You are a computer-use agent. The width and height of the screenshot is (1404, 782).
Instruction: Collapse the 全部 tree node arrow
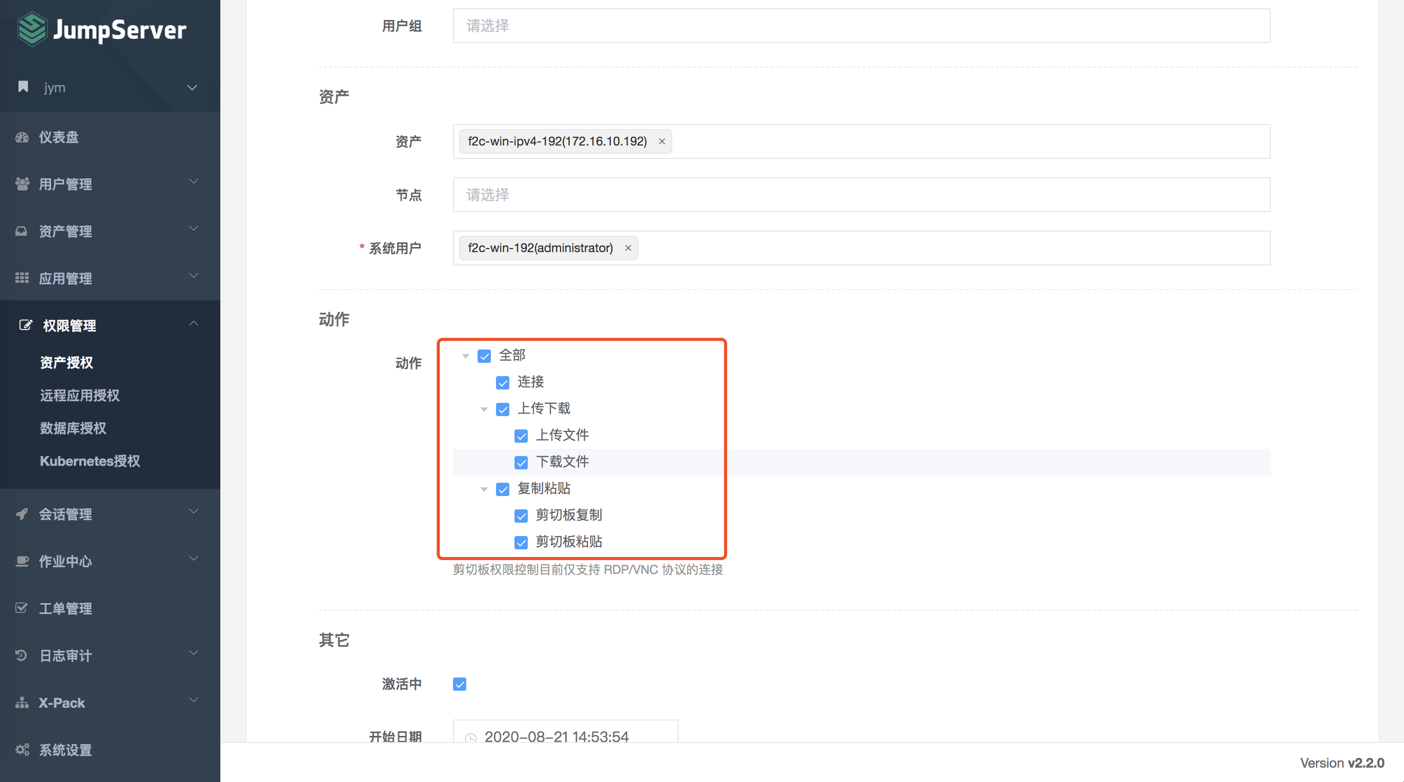pyautogui.click(x=465, y=356)
